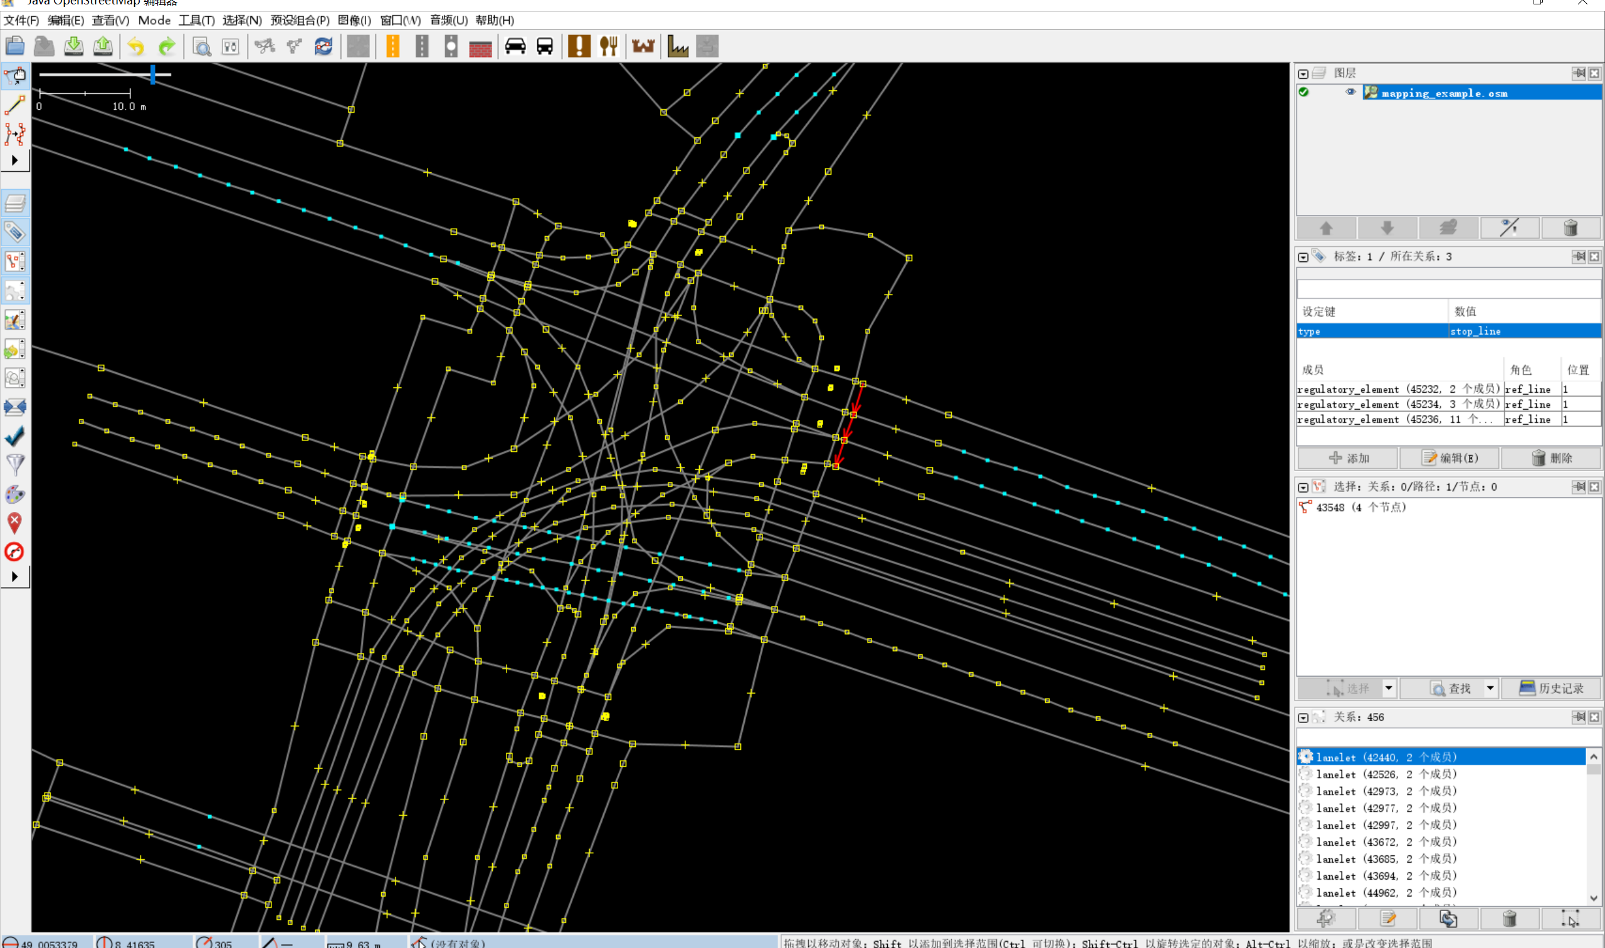Open the layer opacity control in Layers panel
This screenshot has width=1605, height=948.
click(1510, 227)
